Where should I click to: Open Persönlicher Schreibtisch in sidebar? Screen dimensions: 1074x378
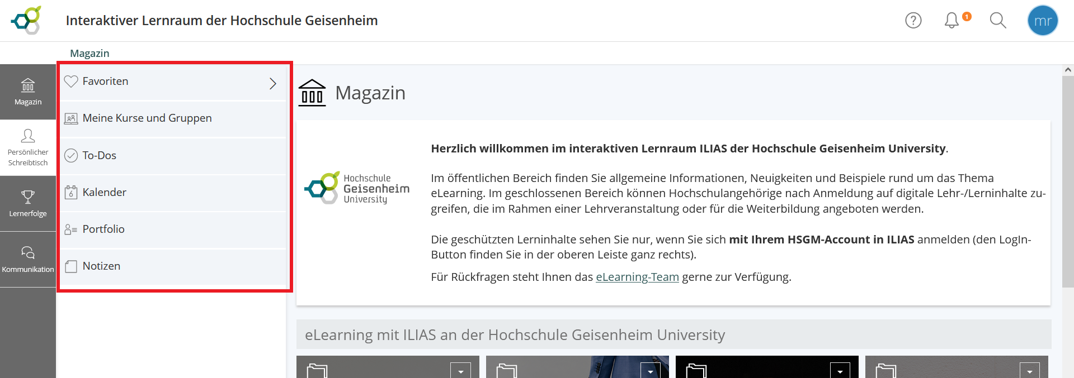point(28,148)
